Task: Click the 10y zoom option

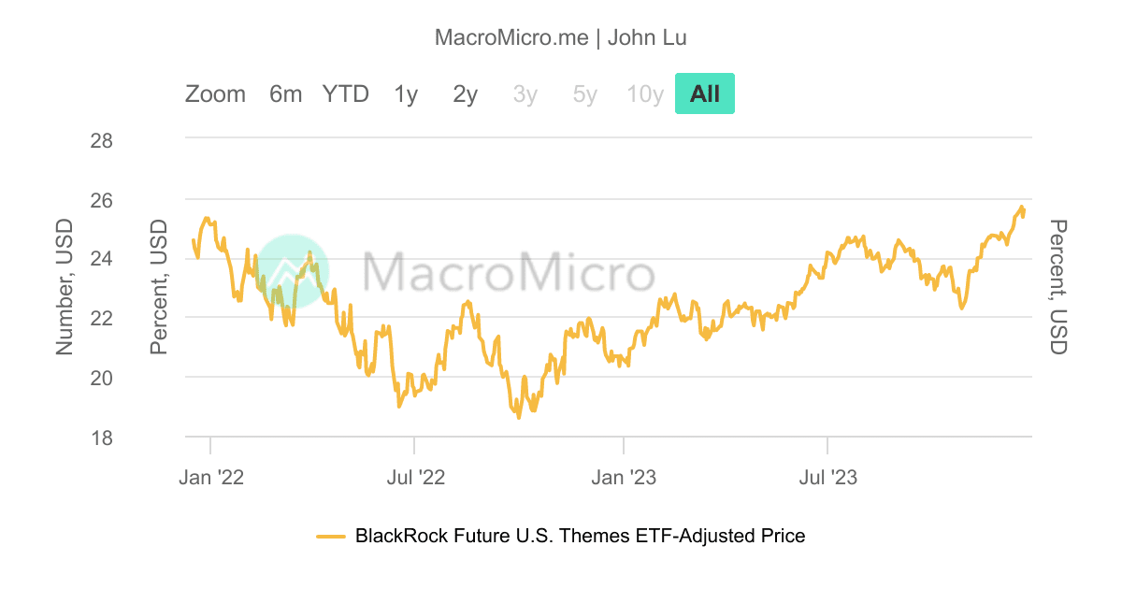Action: (645, 93)
